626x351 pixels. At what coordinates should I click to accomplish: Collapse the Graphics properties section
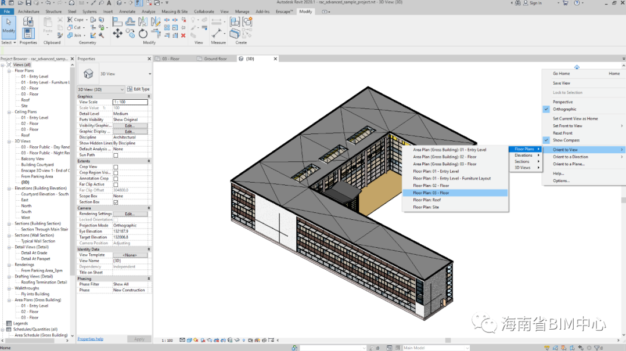(149, 96)
